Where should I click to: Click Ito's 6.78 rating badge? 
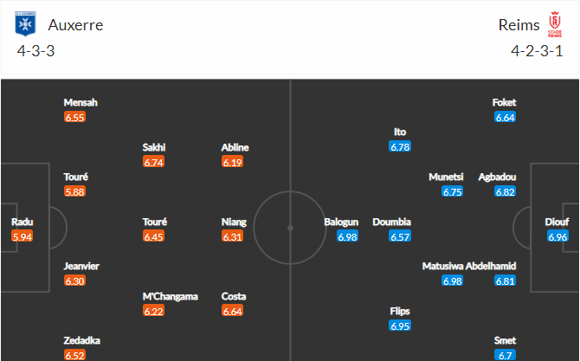pyautogui.click(x=400, y=147)
